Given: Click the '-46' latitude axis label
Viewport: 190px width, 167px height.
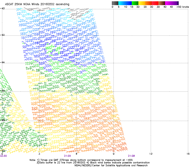Looking at the screenshot, I should (2, 91).
